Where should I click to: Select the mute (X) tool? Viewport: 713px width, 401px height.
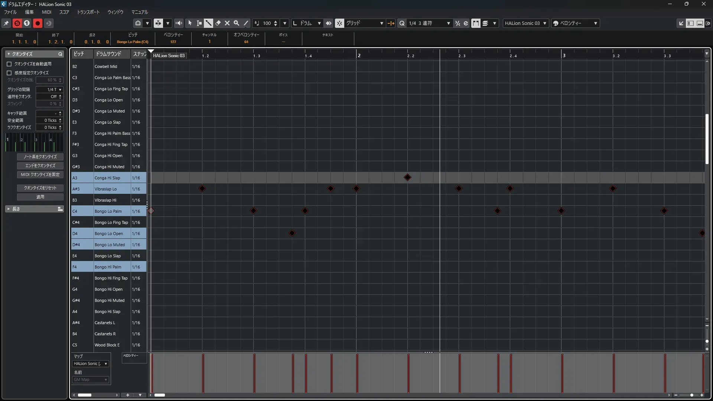[x=227, y=23]
